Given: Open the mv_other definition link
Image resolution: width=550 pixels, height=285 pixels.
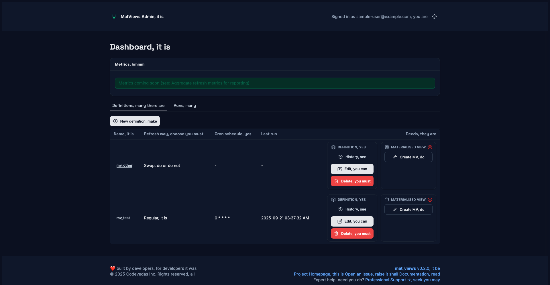Looking at the screenshot, I should coord(124,166).
